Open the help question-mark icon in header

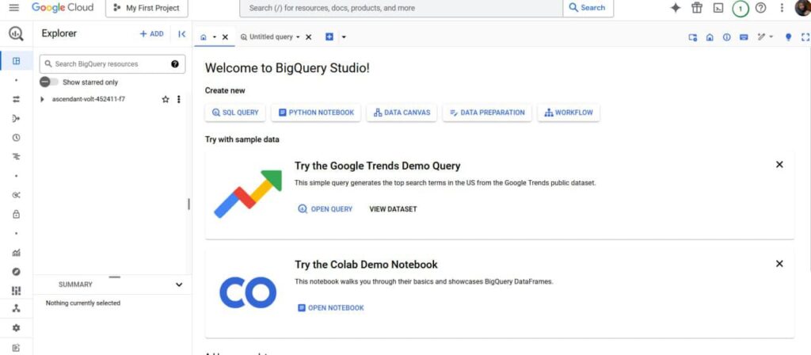coord(761,8)
